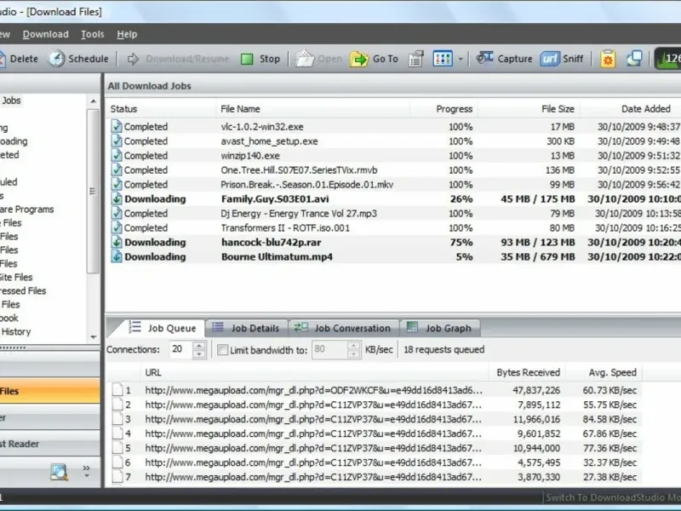Select Dj Energy Trance Vol 27.mp3
Image resolution: width=681 pixels, height=511 pixels.
pos(393,214)
